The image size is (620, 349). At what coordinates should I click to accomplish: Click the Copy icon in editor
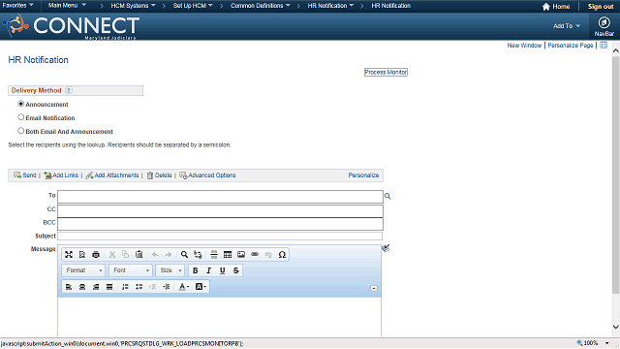[x=125, y=254]
